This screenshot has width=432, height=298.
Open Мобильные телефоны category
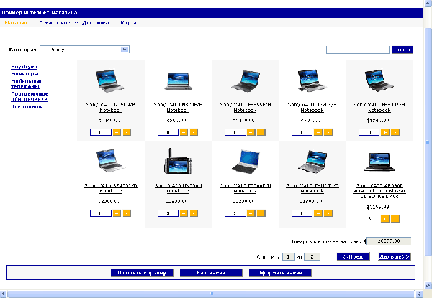coord(27,84)
